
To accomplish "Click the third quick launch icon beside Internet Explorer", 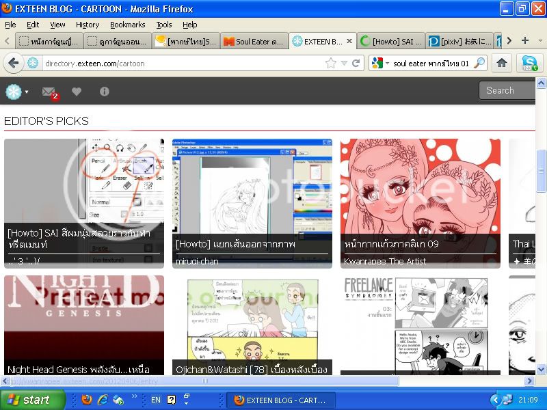I will coord(118,400).
